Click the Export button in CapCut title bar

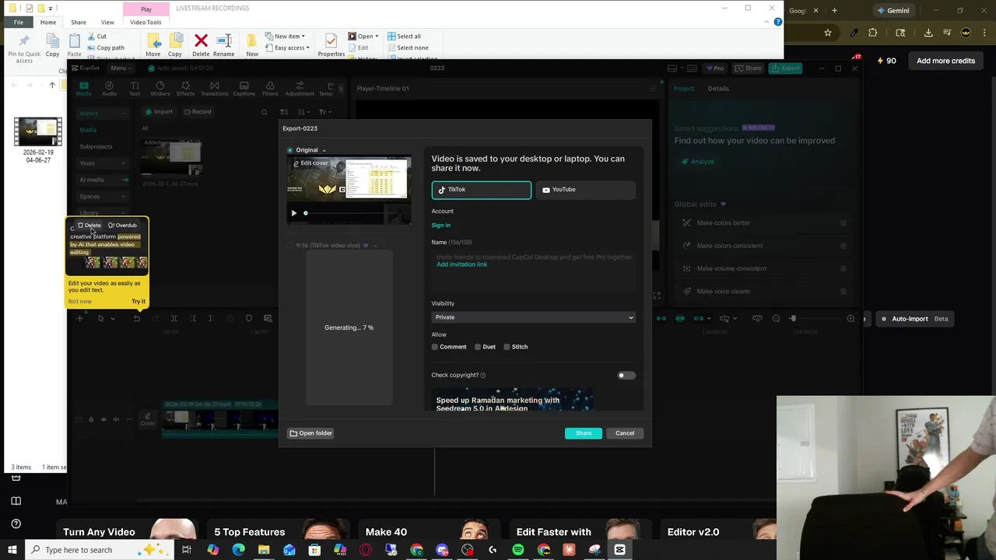[786, 68]
